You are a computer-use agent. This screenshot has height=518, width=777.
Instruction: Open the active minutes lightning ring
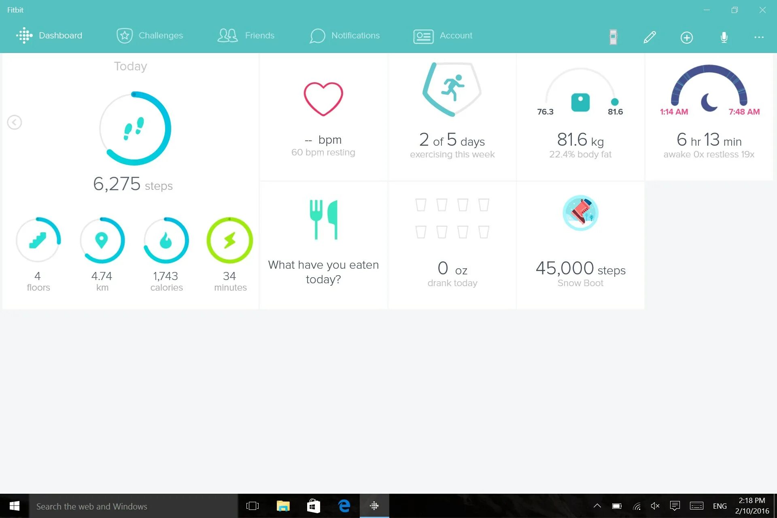(229, 240)
